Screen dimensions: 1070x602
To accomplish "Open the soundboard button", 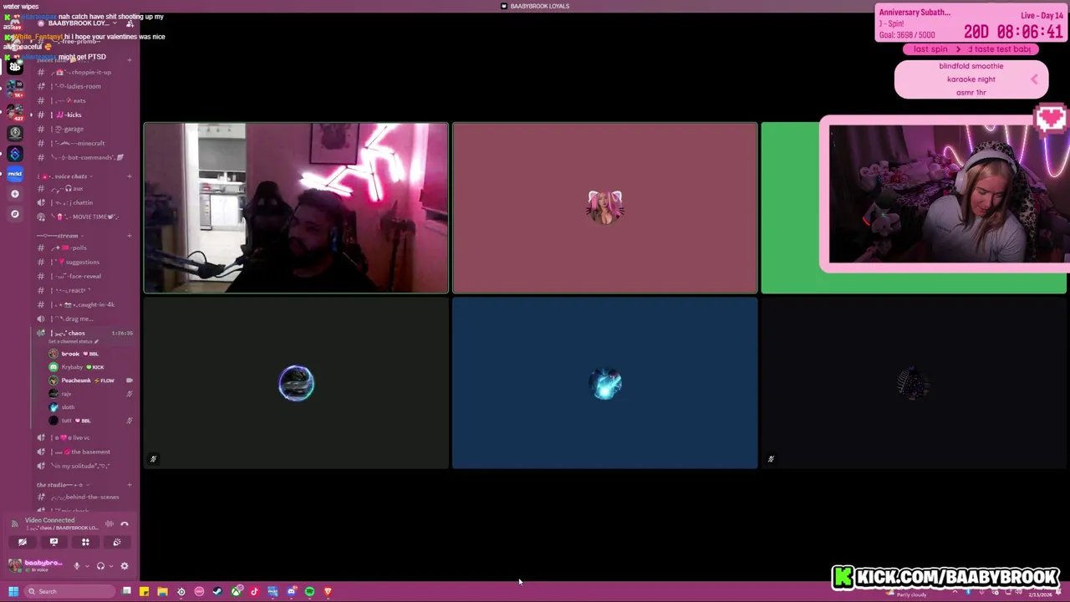I will [117, 542].
